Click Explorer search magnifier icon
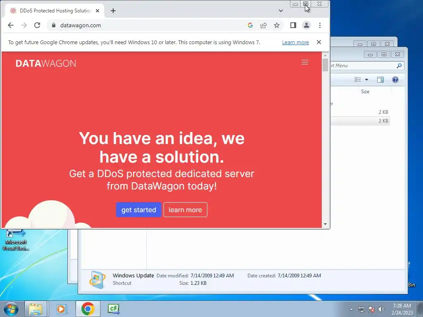This screenshot has width=423, height=317. 399,66
